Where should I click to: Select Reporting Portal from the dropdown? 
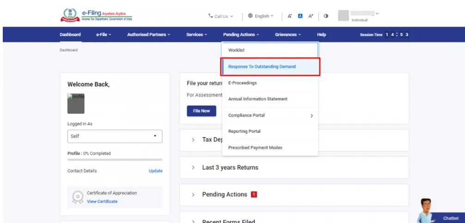click(x=270, y=131)
